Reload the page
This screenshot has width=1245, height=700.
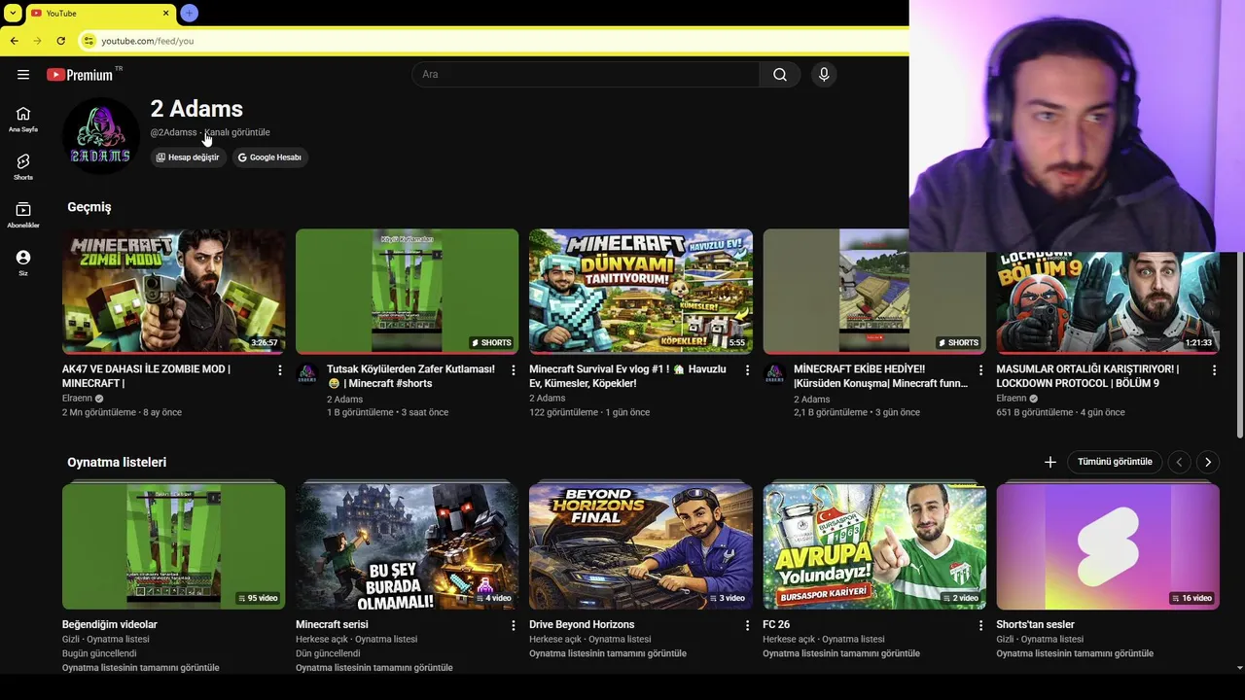60,41
